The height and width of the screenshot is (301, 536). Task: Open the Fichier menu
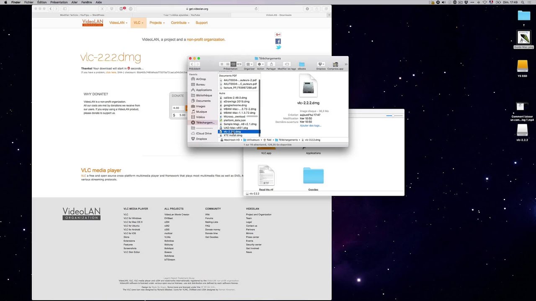29,2
